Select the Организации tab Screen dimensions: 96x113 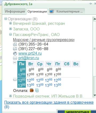37,11
